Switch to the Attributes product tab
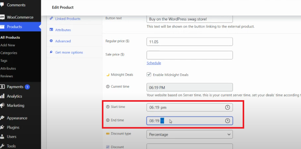The height and width of the screenshot is (149, 301). 63,30
